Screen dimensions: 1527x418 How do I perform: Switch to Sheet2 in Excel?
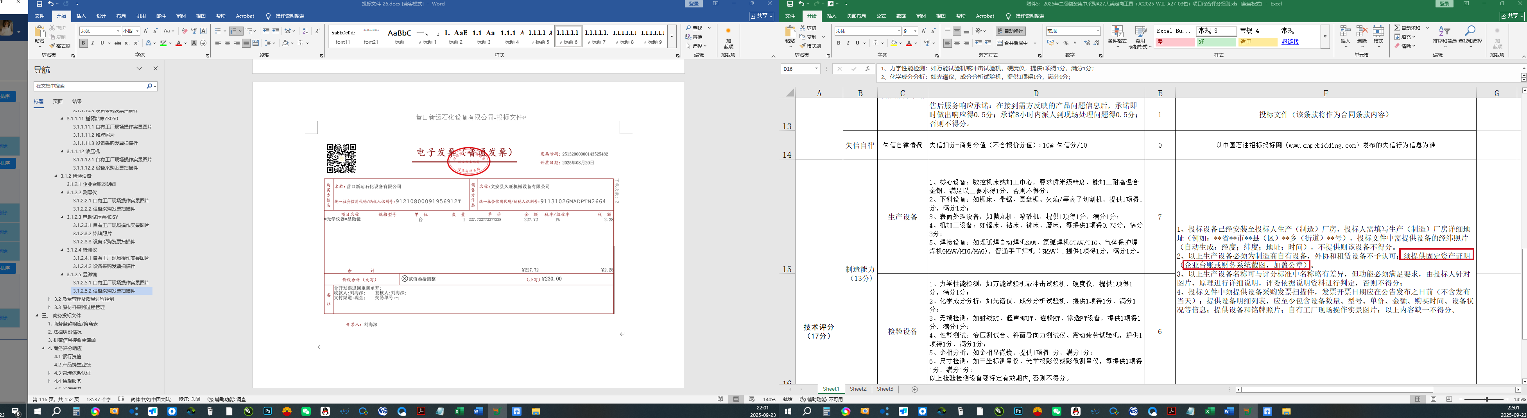point(858,389)
